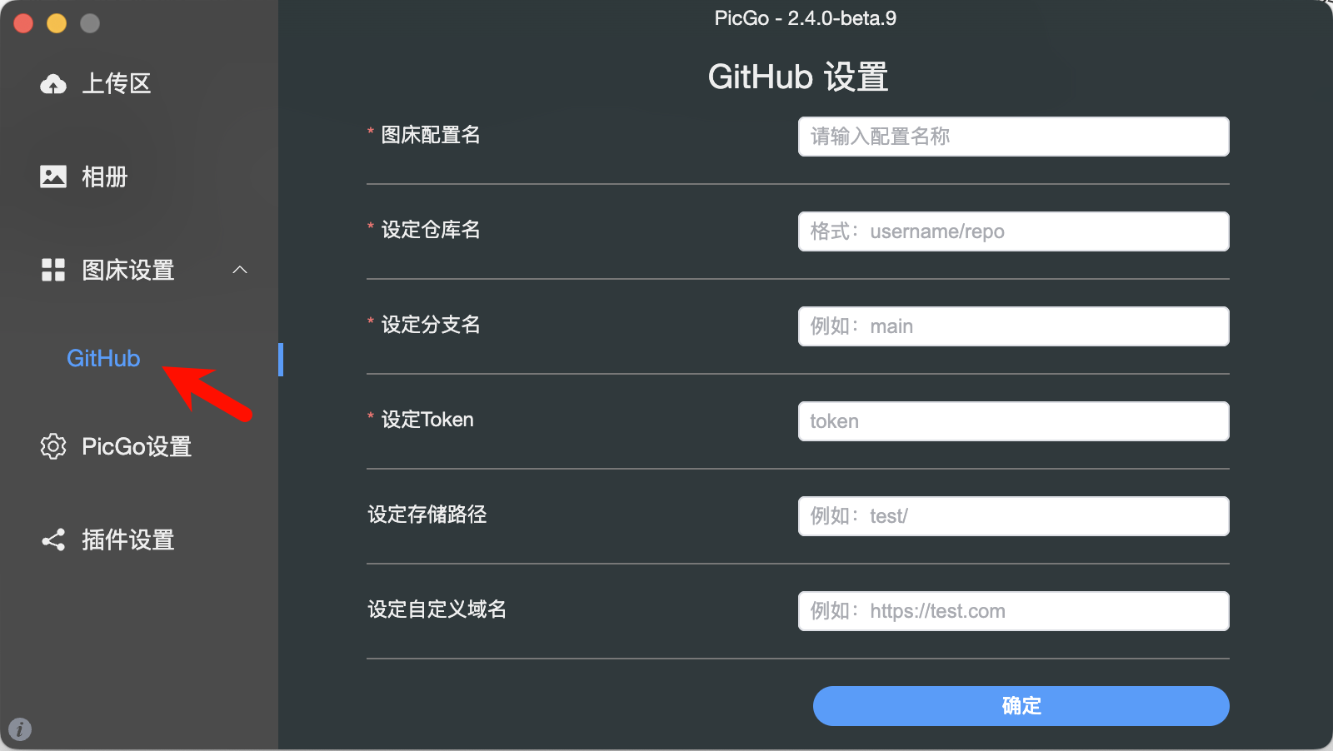Open PicGo设置 via the gear icon
This screenshot has width=1333, height=751.
[52, 446]
